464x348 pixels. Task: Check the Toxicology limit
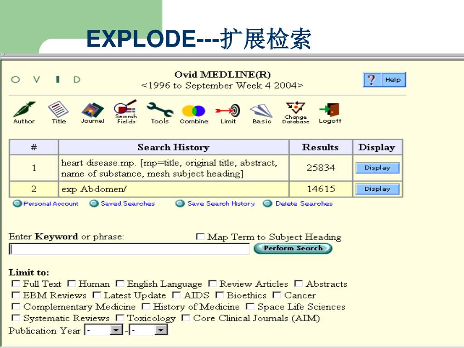tap(120, 318)
